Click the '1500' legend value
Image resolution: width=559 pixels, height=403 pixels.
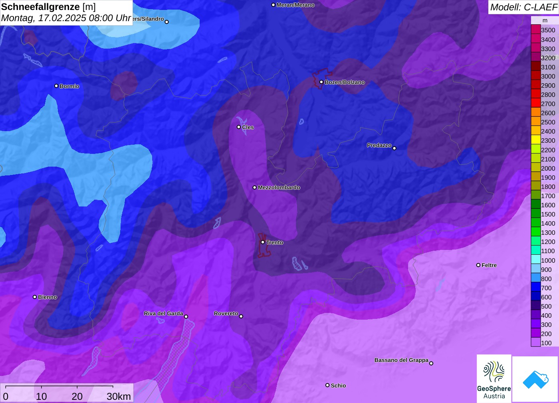tap(548, 214)
